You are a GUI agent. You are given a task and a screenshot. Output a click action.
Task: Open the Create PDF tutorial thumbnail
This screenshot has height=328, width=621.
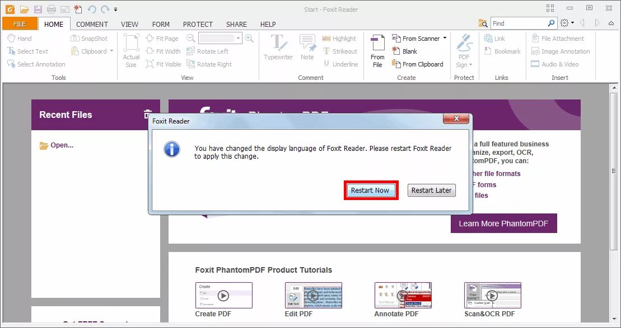224,295
